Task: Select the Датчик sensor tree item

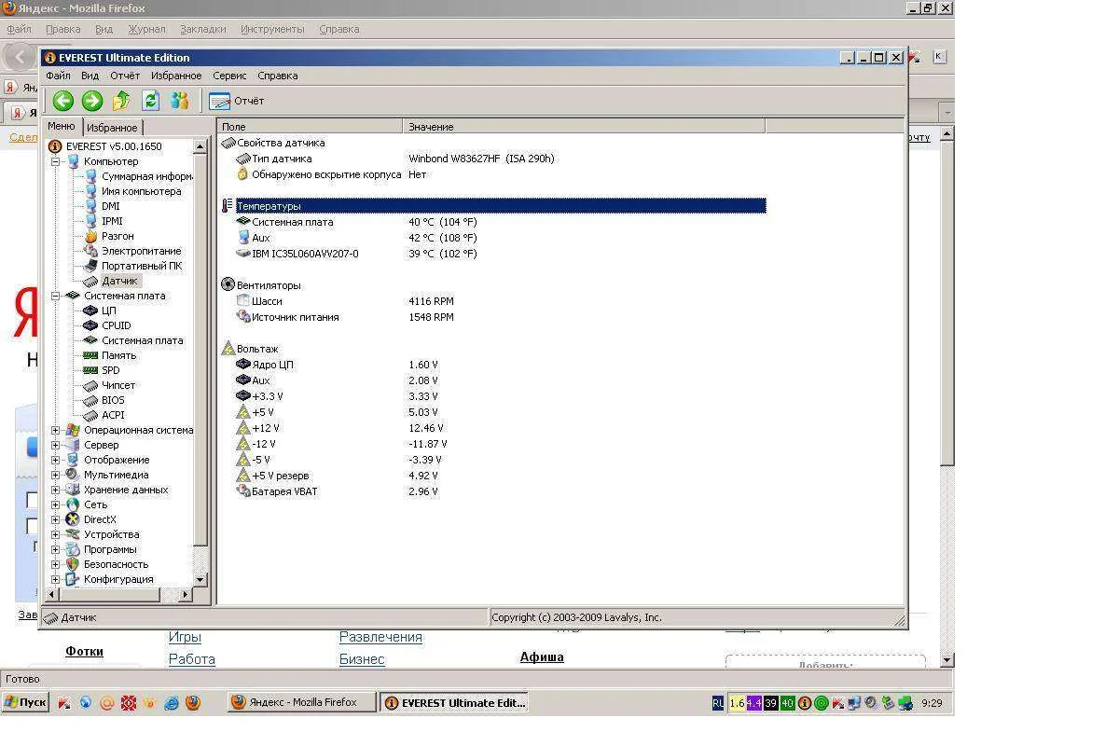Action: [x=119, y=281]
